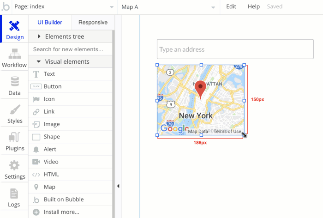Open the Design tab icon
Image resolution: width=323 pixels, height=218 pixels.
pyautogui.click(x=14, y=26)
